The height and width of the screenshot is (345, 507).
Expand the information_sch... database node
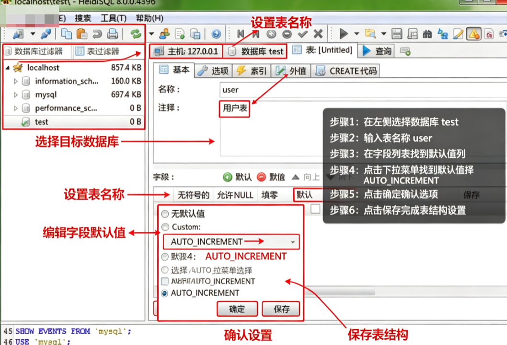tap(15, 81)
